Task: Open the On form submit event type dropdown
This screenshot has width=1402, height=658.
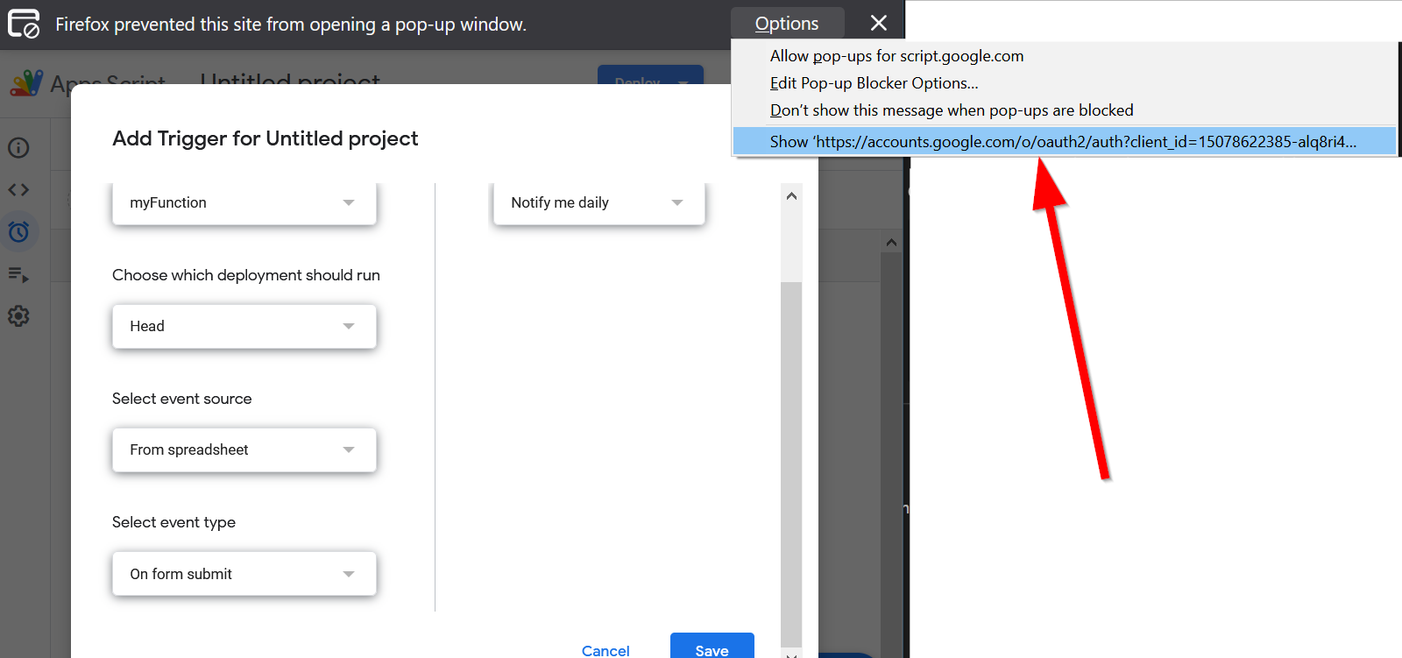Action: [x=244, y=574]
